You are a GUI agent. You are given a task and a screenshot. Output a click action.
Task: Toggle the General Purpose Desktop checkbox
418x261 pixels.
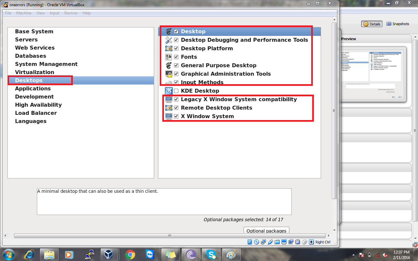point(176,65)
